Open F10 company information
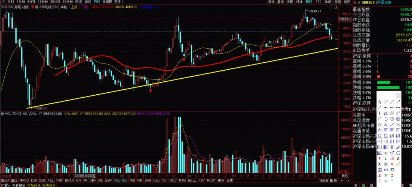The height and width of the screenshot is (187, 412). [319, 2]
